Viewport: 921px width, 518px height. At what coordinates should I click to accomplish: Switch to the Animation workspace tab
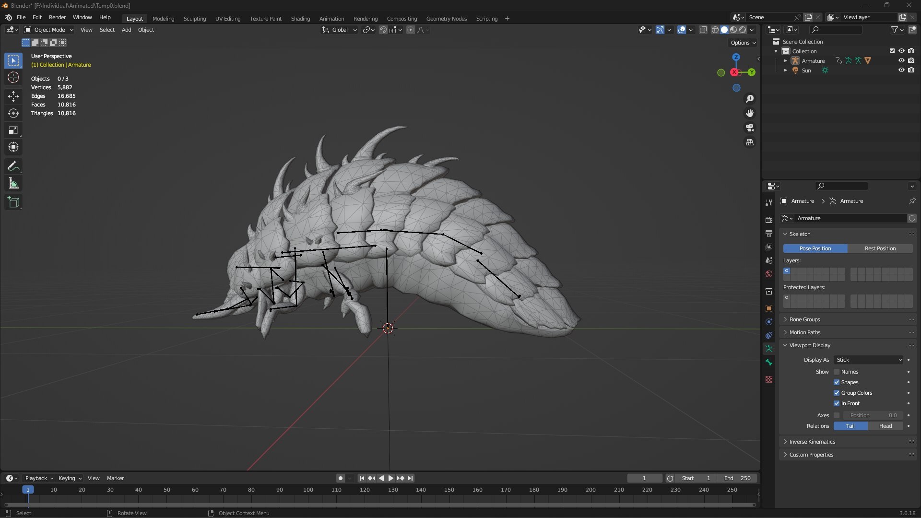331,19
